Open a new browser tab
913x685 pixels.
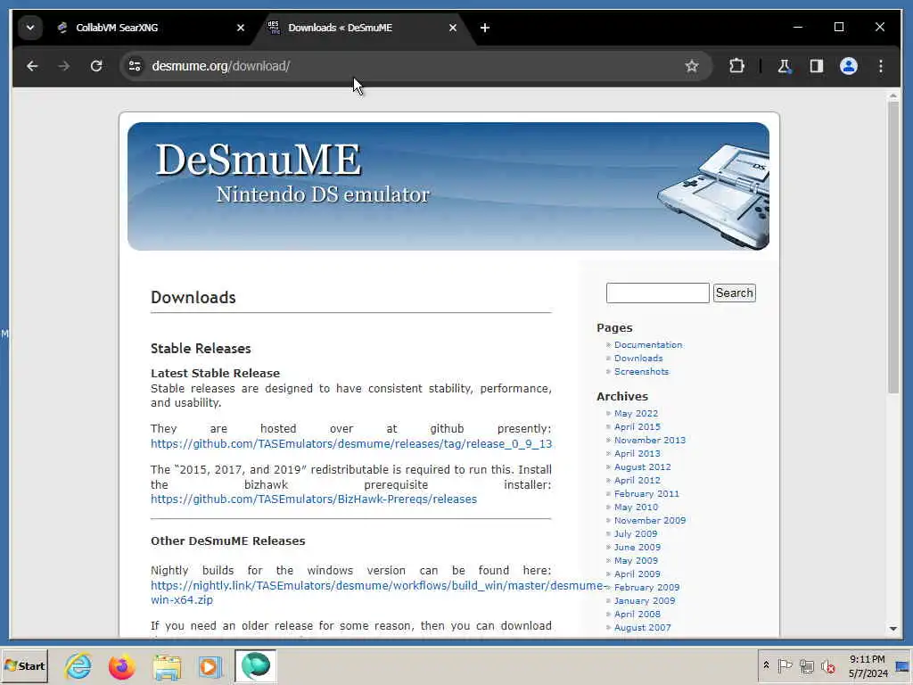click(x=484, y=28)
